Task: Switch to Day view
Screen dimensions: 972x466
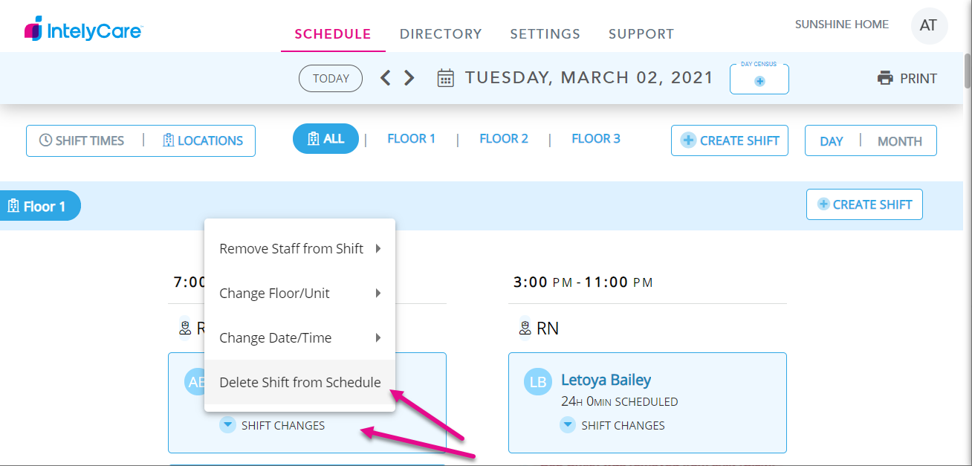Action: tap(832, 141)
